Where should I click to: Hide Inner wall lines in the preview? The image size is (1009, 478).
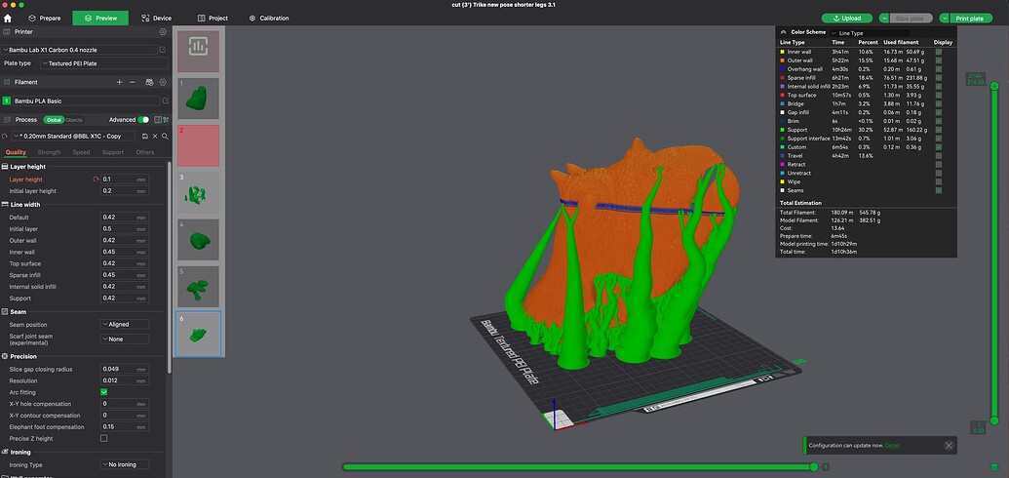coord(938,52)
